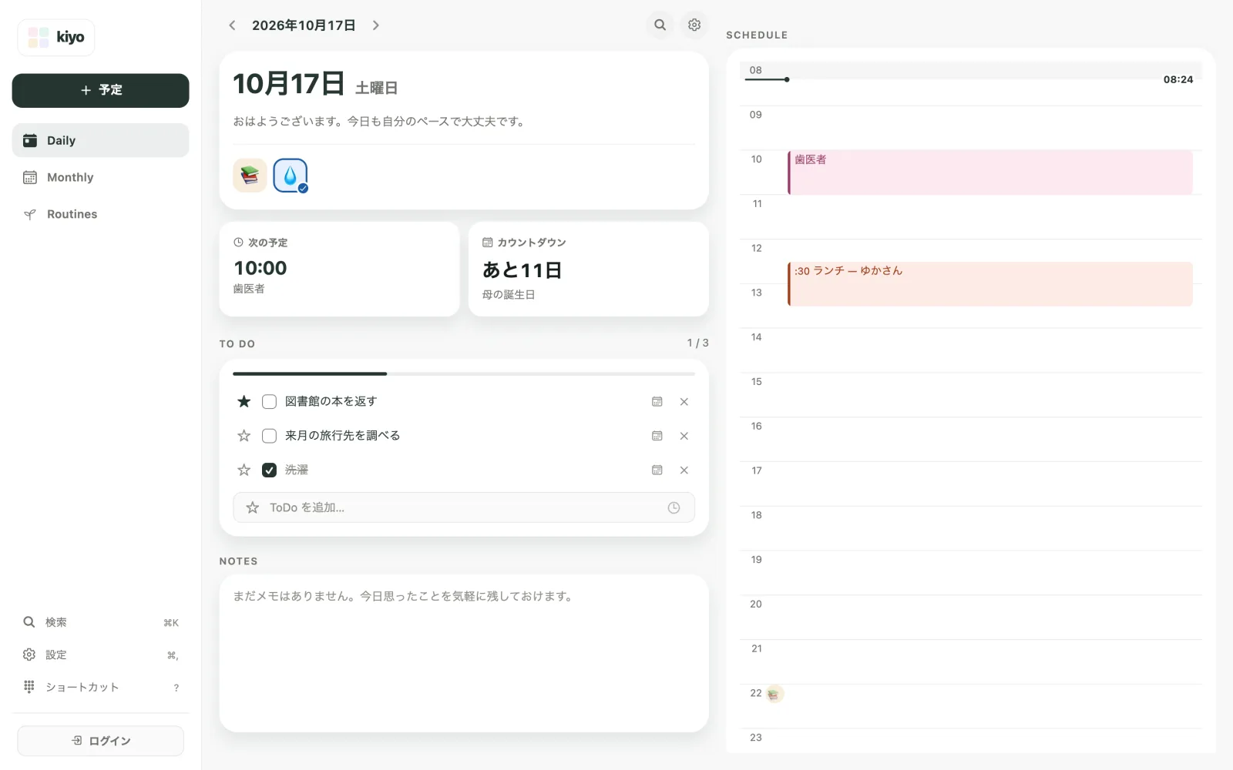Check the 図書館の本を返す checkbox
Image resolution: width=1233 pixels, height=770 pixels.
[269, 402]
